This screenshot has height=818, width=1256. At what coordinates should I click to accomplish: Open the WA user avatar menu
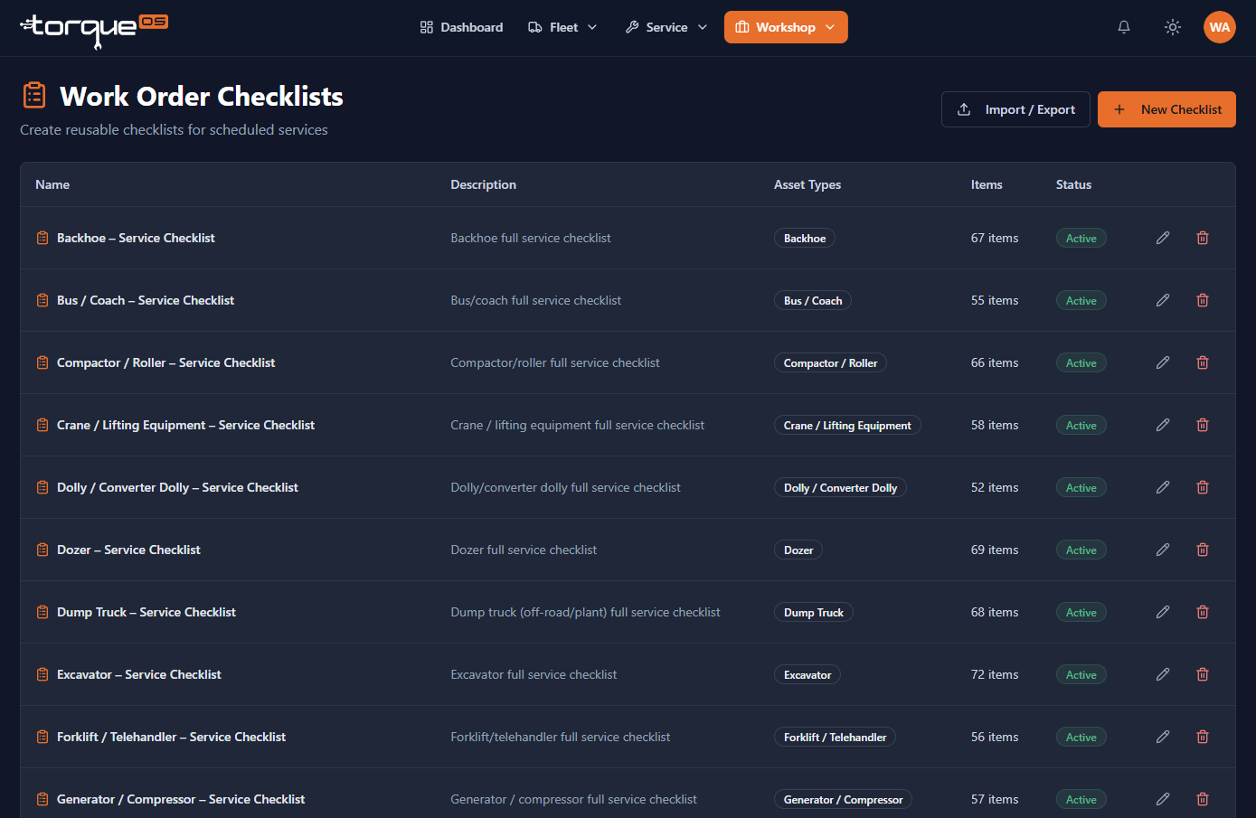coord(1220,27)
